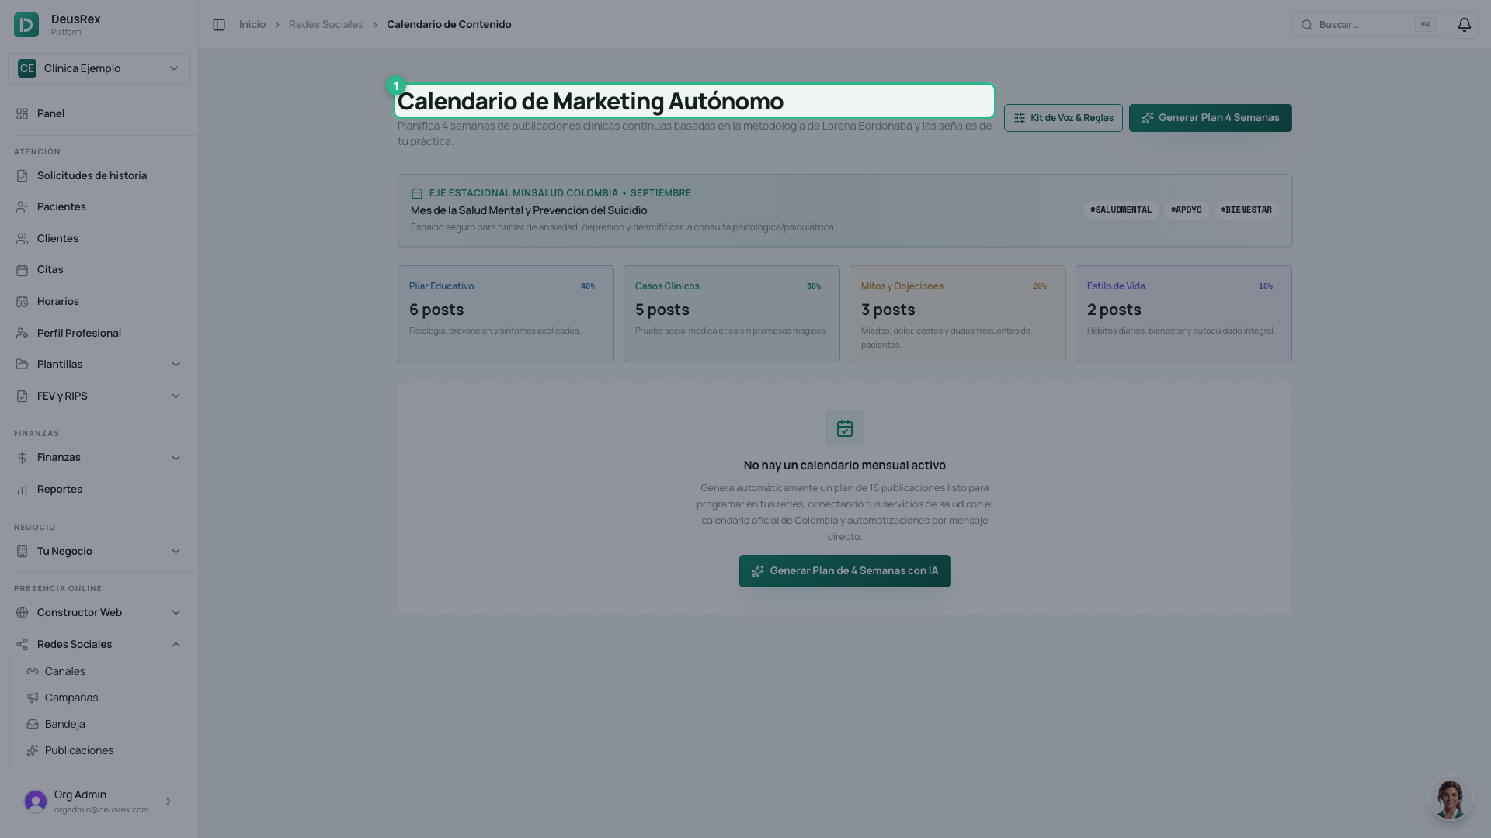The image size is (1491, 838).
Task: Click the Canales link icon
Action: click(x=33, y=671)
